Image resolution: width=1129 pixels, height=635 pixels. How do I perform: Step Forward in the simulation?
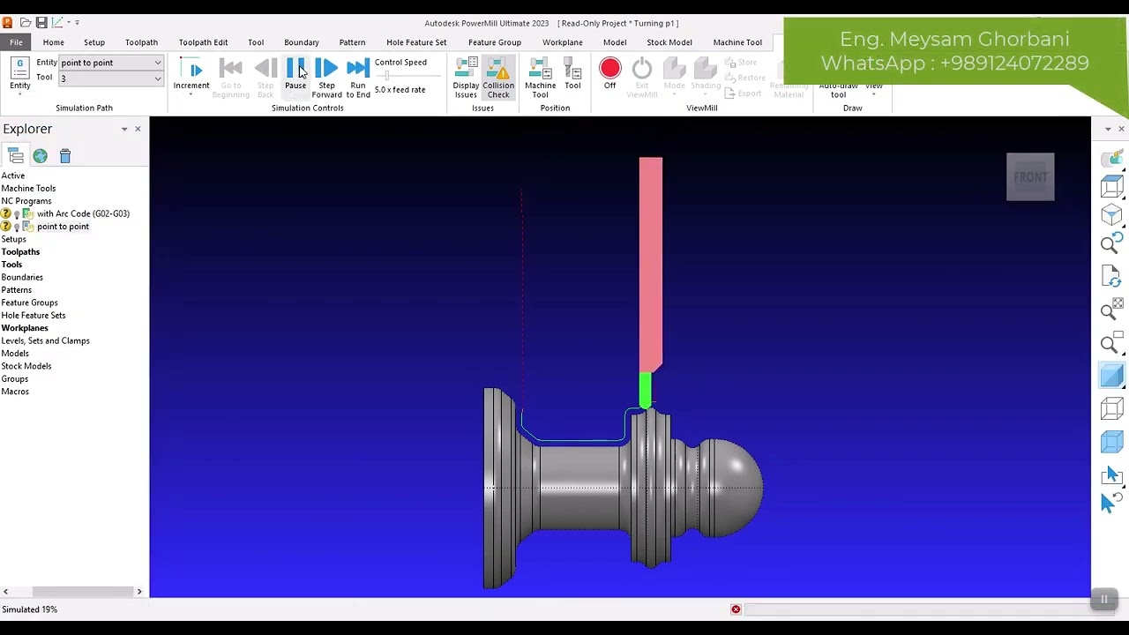[x=326, y=78]
